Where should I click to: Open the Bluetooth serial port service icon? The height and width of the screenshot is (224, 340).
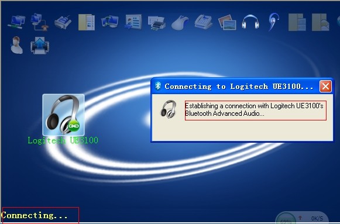tap(63, 22)
